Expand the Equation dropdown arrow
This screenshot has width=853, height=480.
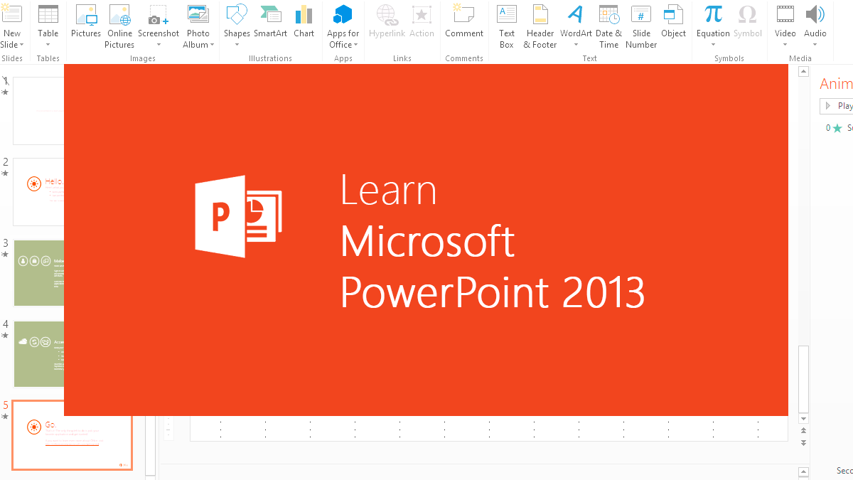[x=713, y=45]
